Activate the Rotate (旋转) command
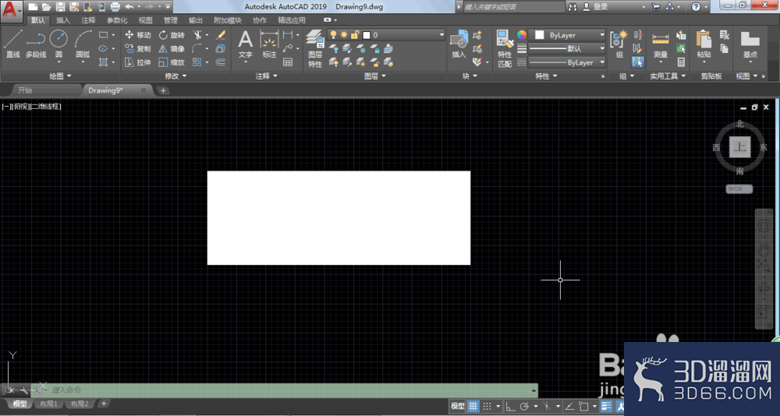780x416 pixels. coord(172,35)
